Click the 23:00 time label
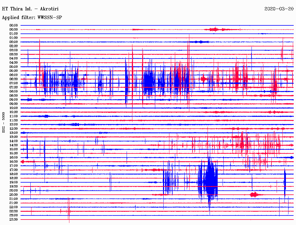The image size is (296, 225). coord(14,215)
